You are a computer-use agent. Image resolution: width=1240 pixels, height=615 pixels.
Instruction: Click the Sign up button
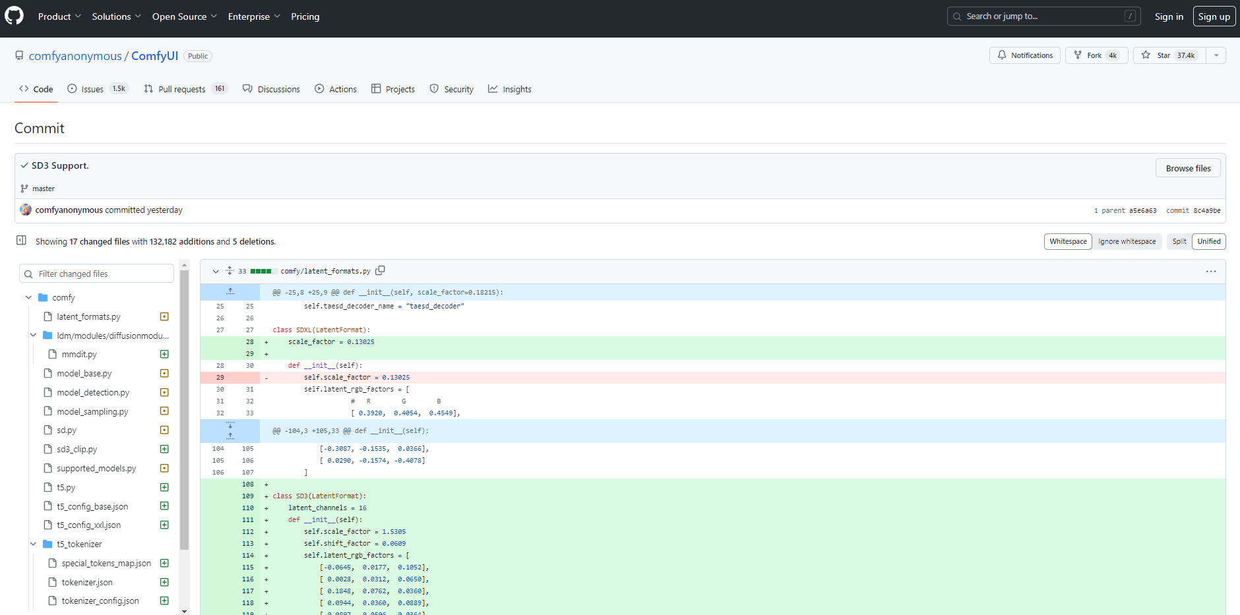(x=1214, y=16)
